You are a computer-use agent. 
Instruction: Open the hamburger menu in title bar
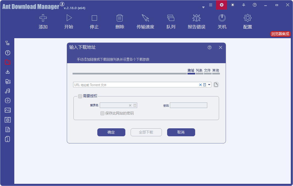211,5
